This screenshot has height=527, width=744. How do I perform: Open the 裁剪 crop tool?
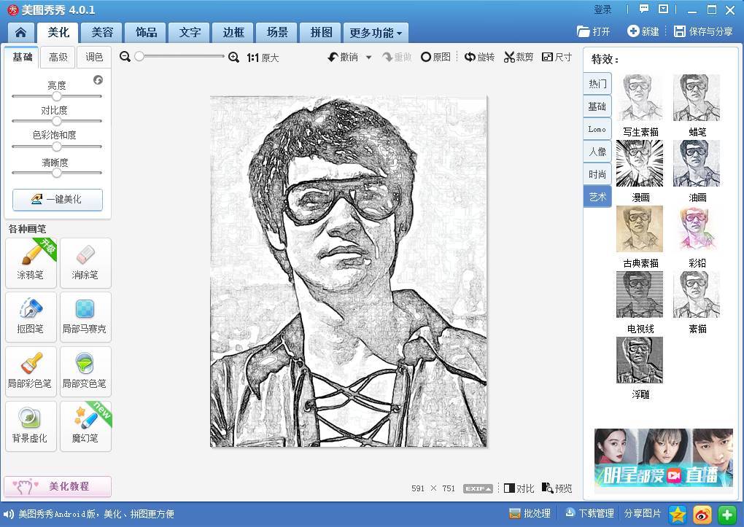518,57
